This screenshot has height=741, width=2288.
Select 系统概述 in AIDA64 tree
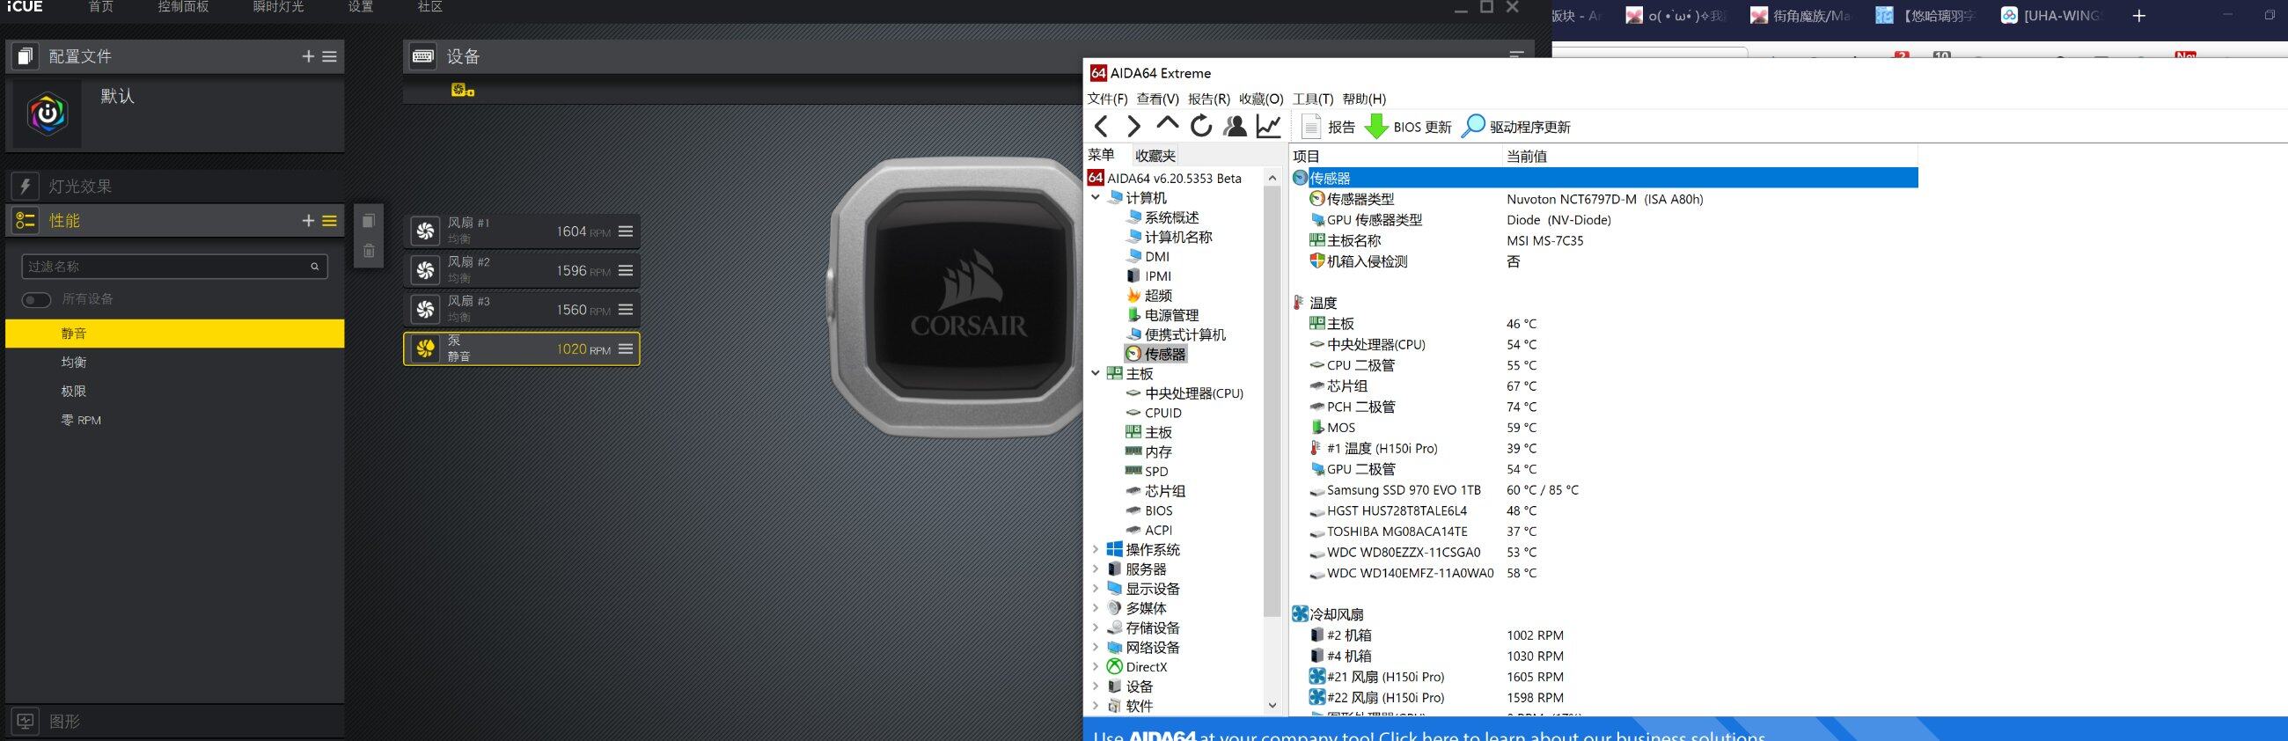1170,216
